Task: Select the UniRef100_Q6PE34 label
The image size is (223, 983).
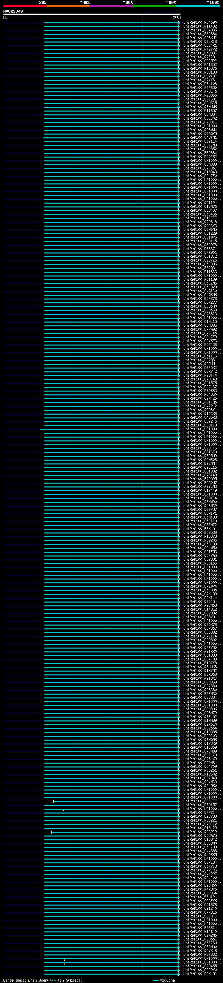Action: [x=200, y=862]
